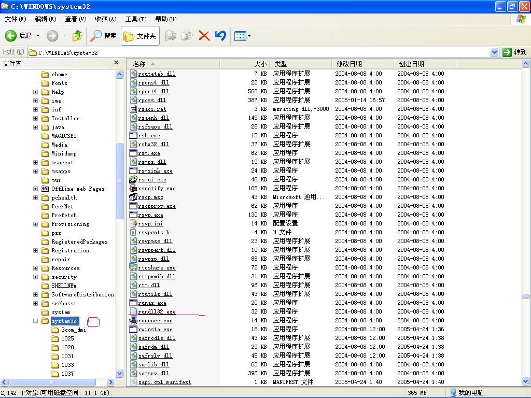
Task: Click the rsmui.exe file icon
Action: (x=133, y=180)
